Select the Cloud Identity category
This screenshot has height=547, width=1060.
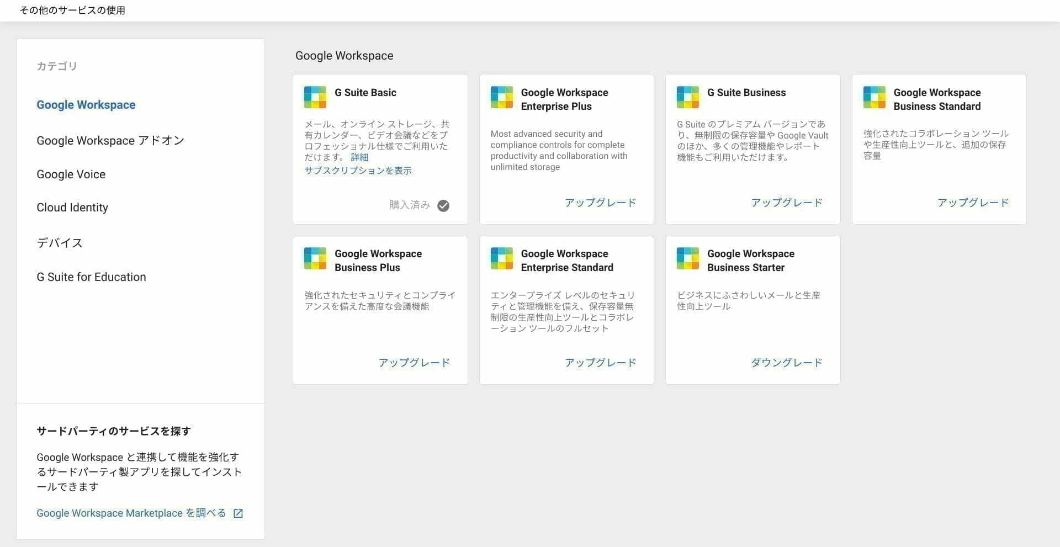pos(72,208)
